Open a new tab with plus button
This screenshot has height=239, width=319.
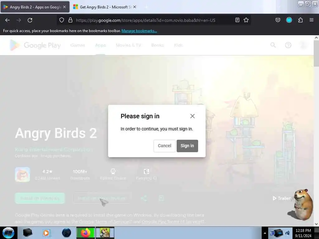146,7
